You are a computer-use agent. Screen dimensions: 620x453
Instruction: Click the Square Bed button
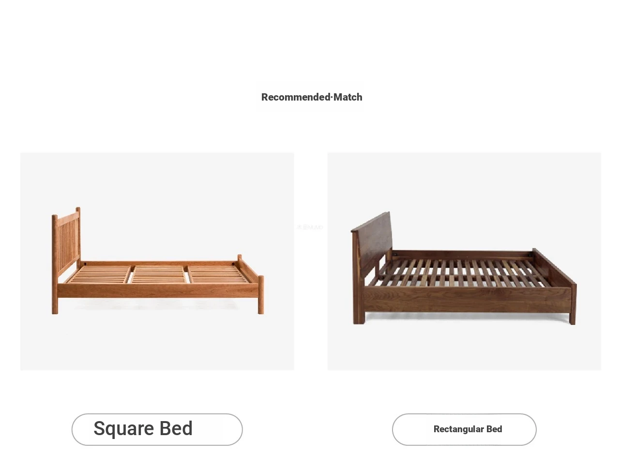157,429
